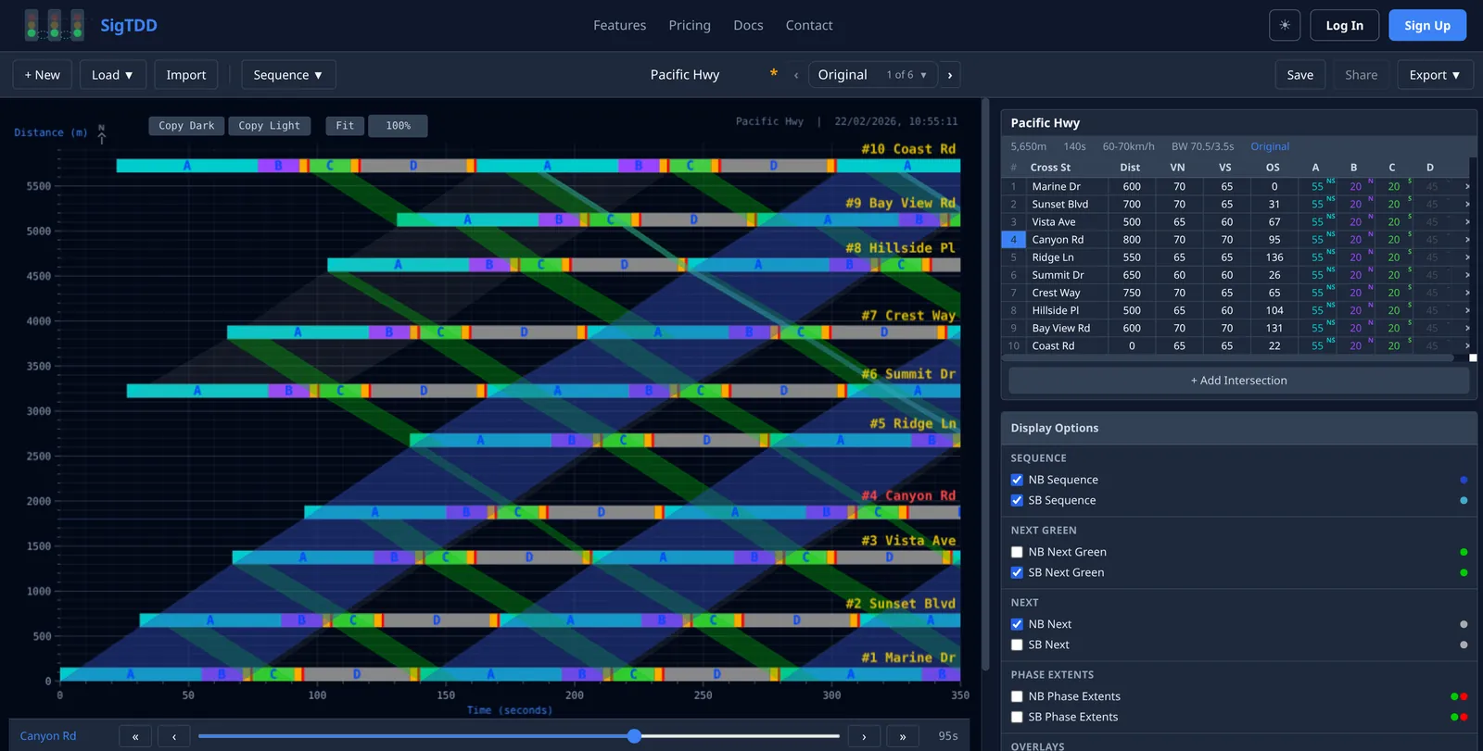
Task: Open the Contact page
Action: (809, 25)
